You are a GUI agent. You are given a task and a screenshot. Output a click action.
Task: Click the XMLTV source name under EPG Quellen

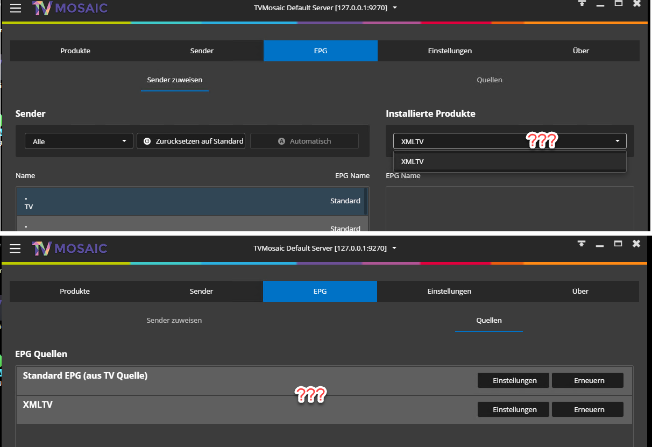click(x=38, y=405)
